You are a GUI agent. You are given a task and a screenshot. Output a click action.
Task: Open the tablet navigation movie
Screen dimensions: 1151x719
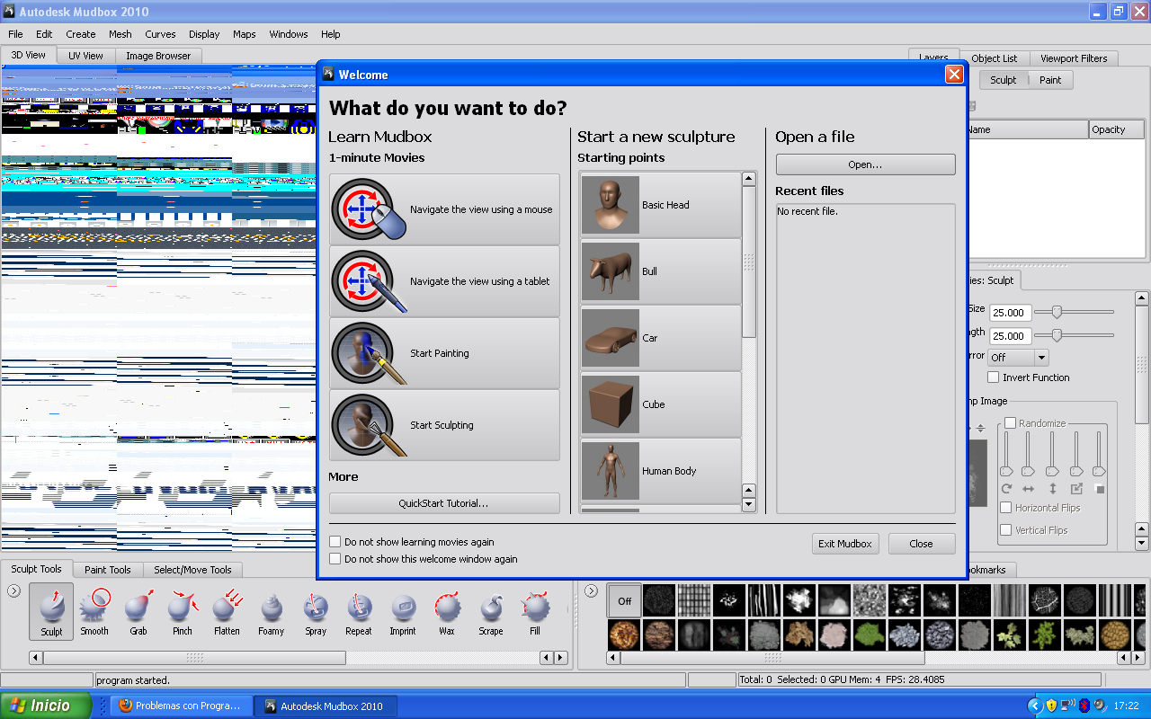[444, 281]
